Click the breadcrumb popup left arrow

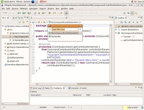(x=50, y=29)
